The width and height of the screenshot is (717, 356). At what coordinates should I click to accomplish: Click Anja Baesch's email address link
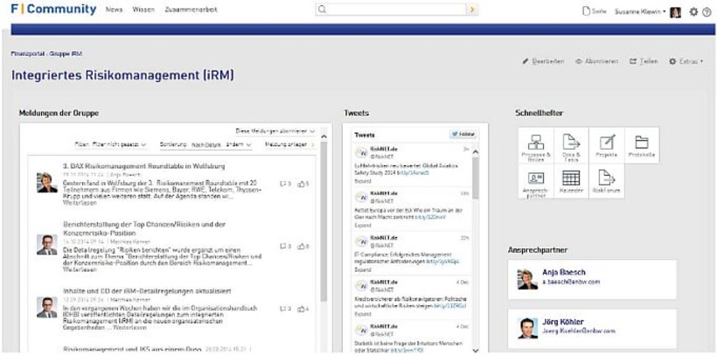[x=571, y=282]
